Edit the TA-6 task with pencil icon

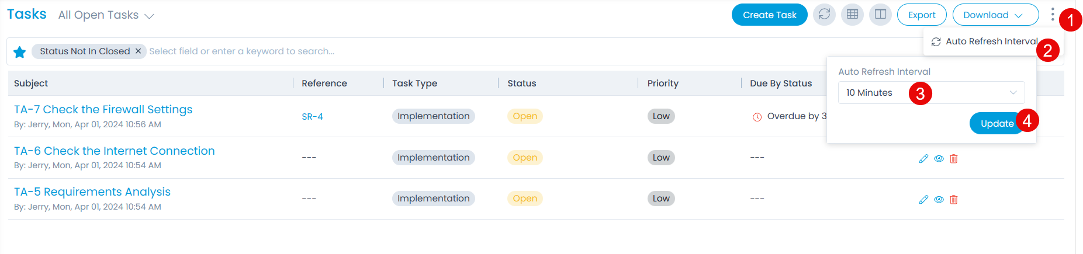[x=923, y=159]
